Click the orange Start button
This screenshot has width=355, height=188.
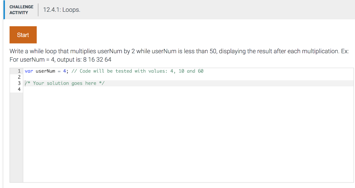pyautogui.click(x=23, y=35)
